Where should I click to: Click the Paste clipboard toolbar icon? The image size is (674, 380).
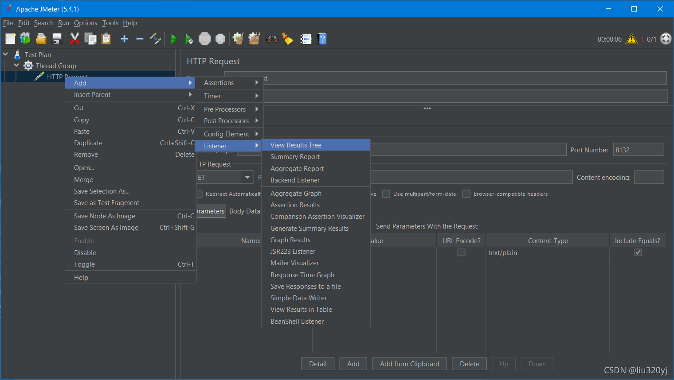click(x=106, y=39)
